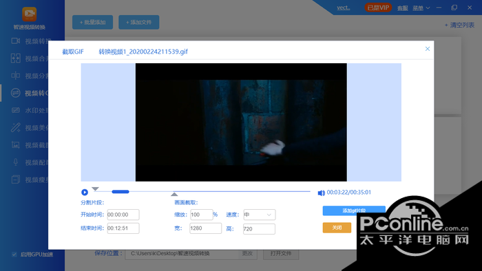Click the 打开文件 button
Image resolution: width=482 pixels, height=271 pixels.
tap(281, 253)
